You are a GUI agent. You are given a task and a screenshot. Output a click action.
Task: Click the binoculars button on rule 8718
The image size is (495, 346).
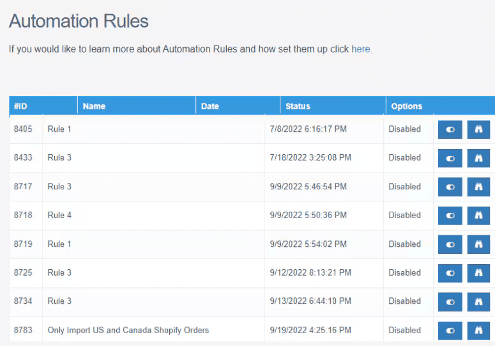click(x=478, y=216)
